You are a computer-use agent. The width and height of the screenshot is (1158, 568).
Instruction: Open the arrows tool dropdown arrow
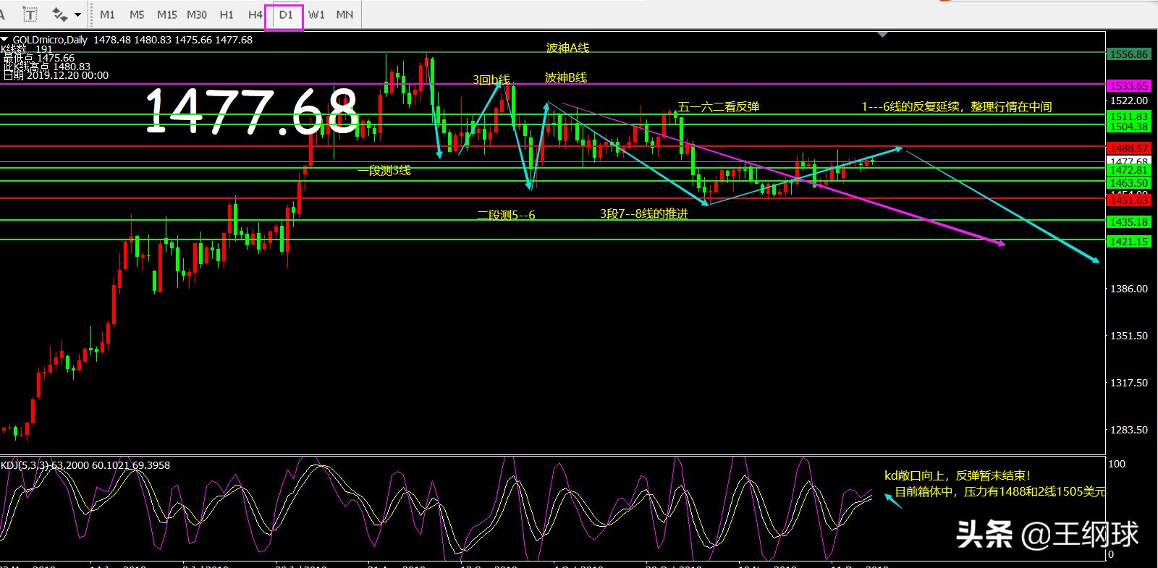pyautogui.click(x=77, y=14)
